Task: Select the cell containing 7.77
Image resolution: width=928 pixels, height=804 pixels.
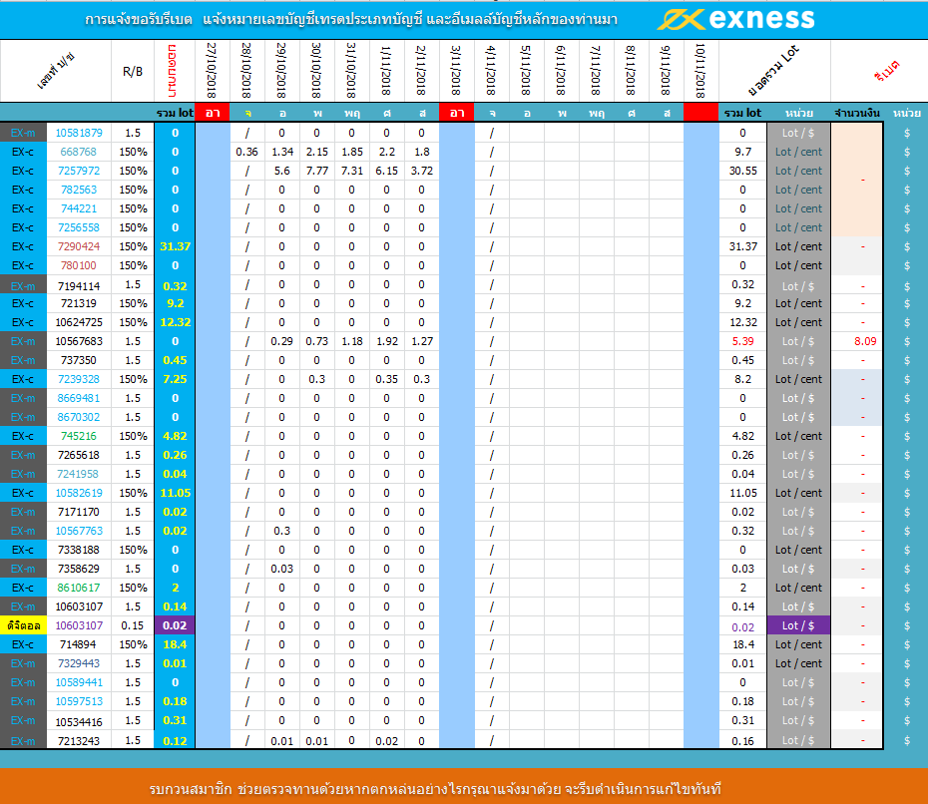Action: click(x=316, y=171)
